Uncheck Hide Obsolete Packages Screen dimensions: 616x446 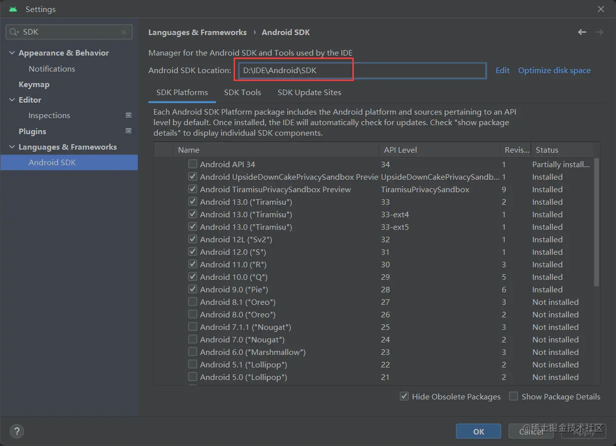click(404, 396)
